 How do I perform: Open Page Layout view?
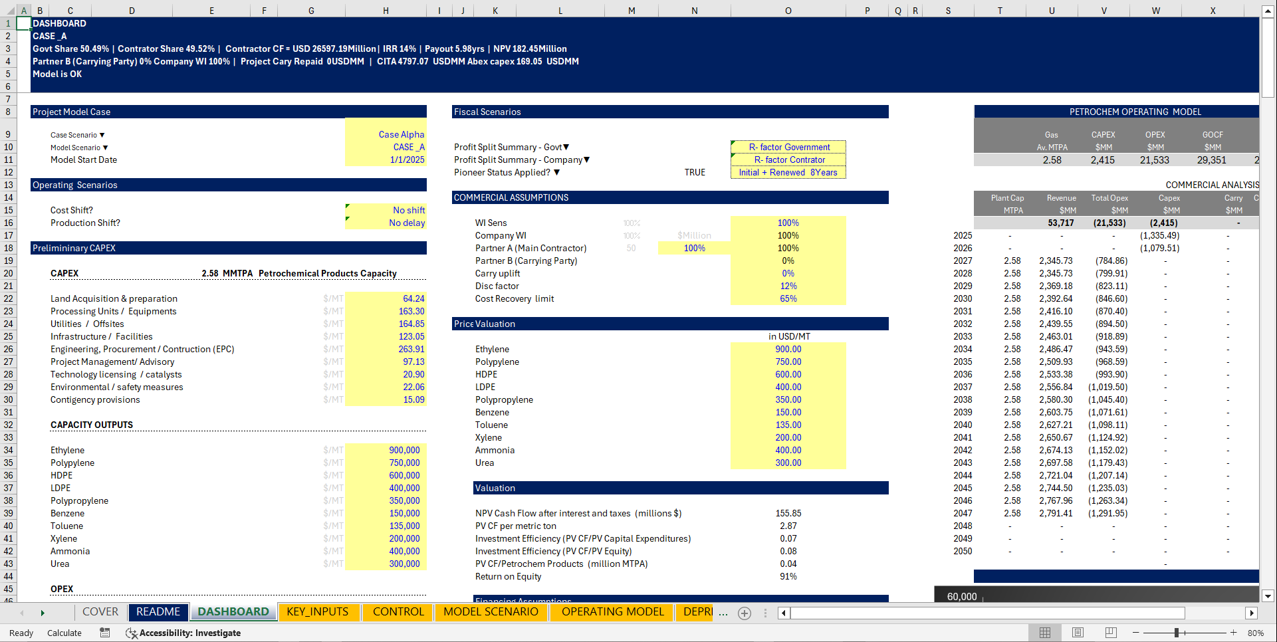tap(1078, 633)
